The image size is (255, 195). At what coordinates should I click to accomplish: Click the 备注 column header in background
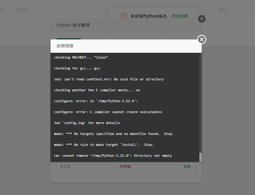(x=223, y=10)
